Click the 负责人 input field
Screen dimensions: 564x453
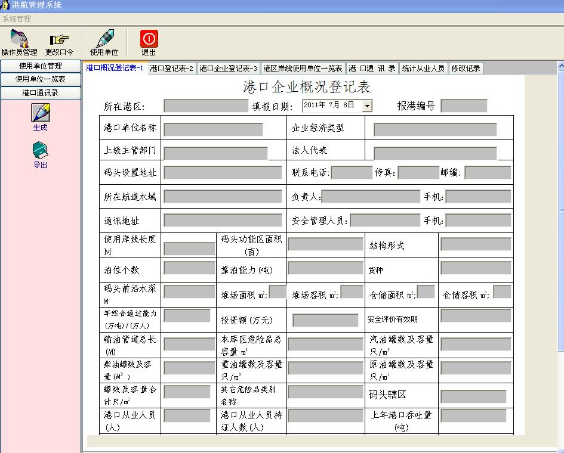coord(371,197)
